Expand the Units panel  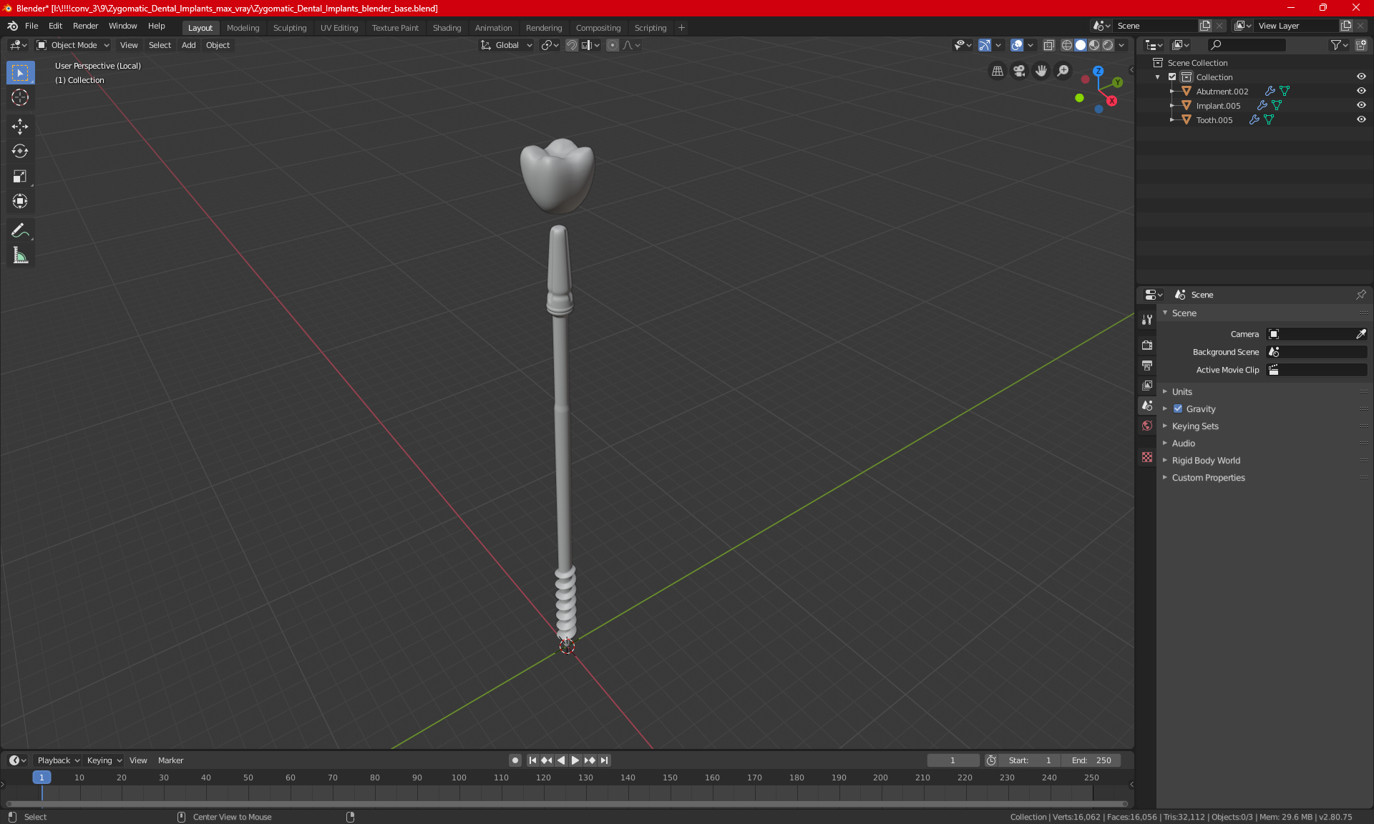(1181, 392)
